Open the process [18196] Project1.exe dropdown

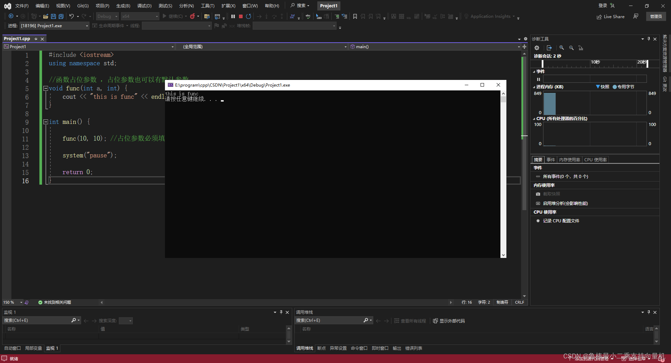(54, 25)
